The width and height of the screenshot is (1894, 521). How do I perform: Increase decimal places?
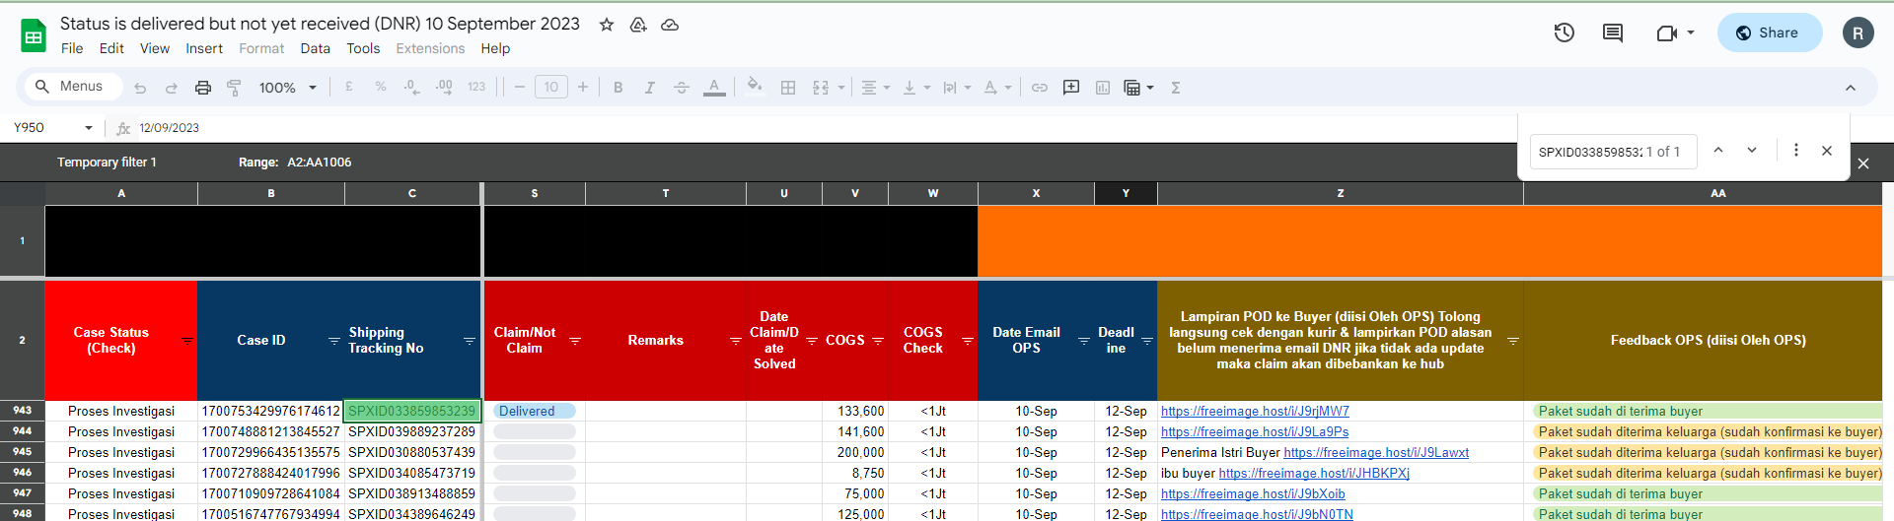(x=444, y=87)
